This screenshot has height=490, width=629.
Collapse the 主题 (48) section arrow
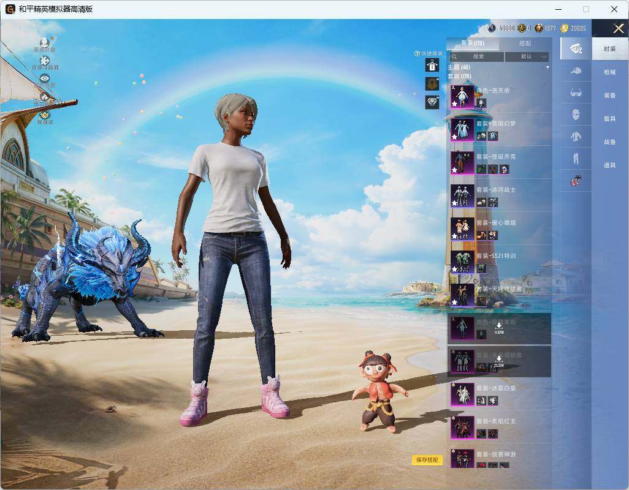(547, 67)
